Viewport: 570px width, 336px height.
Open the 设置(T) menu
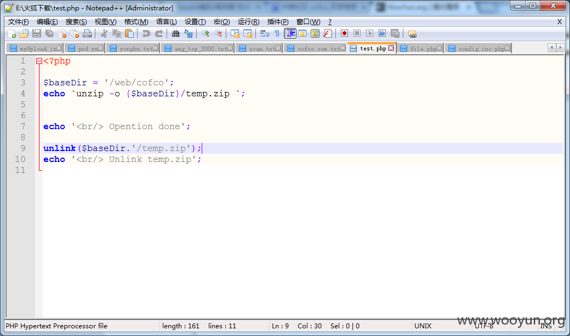pyautogui.click(x=195, y=22)
